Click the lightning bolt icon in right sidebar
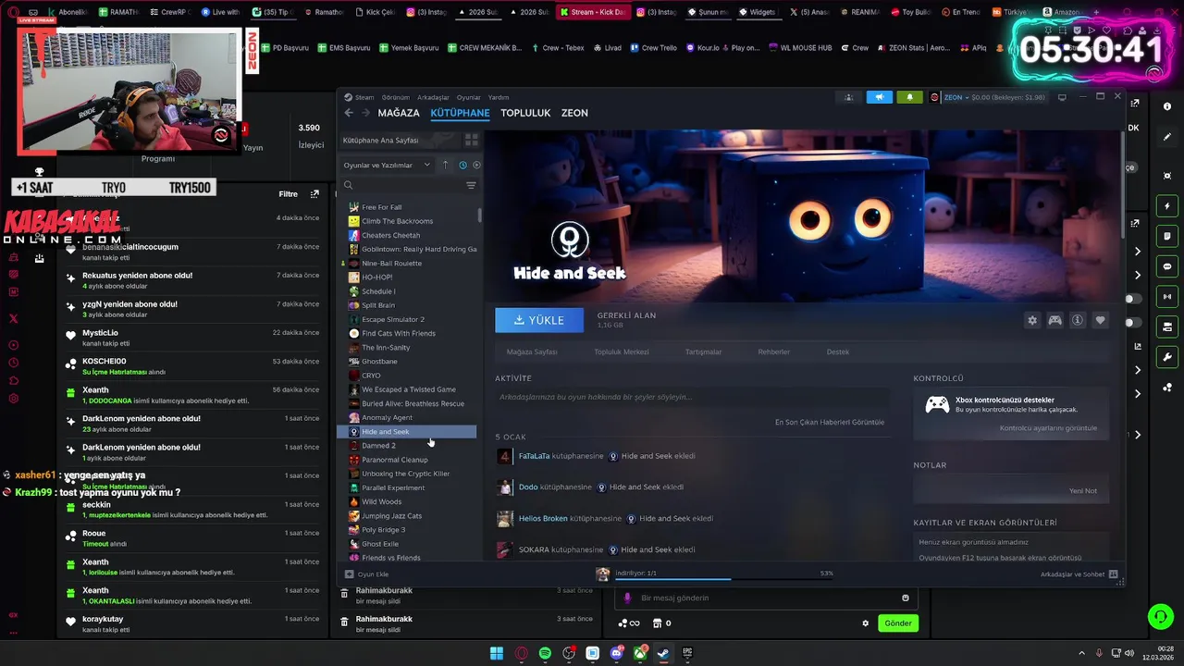The image size is (1184, 666). (x=1166, y=205)
